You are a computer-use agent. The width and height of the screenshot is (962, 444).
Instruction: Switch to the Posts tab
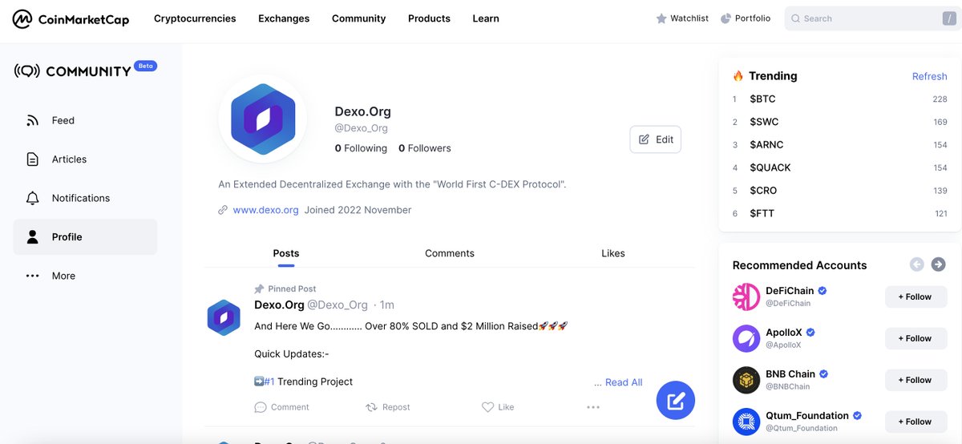pyautogui.click(x=286, y=253)
